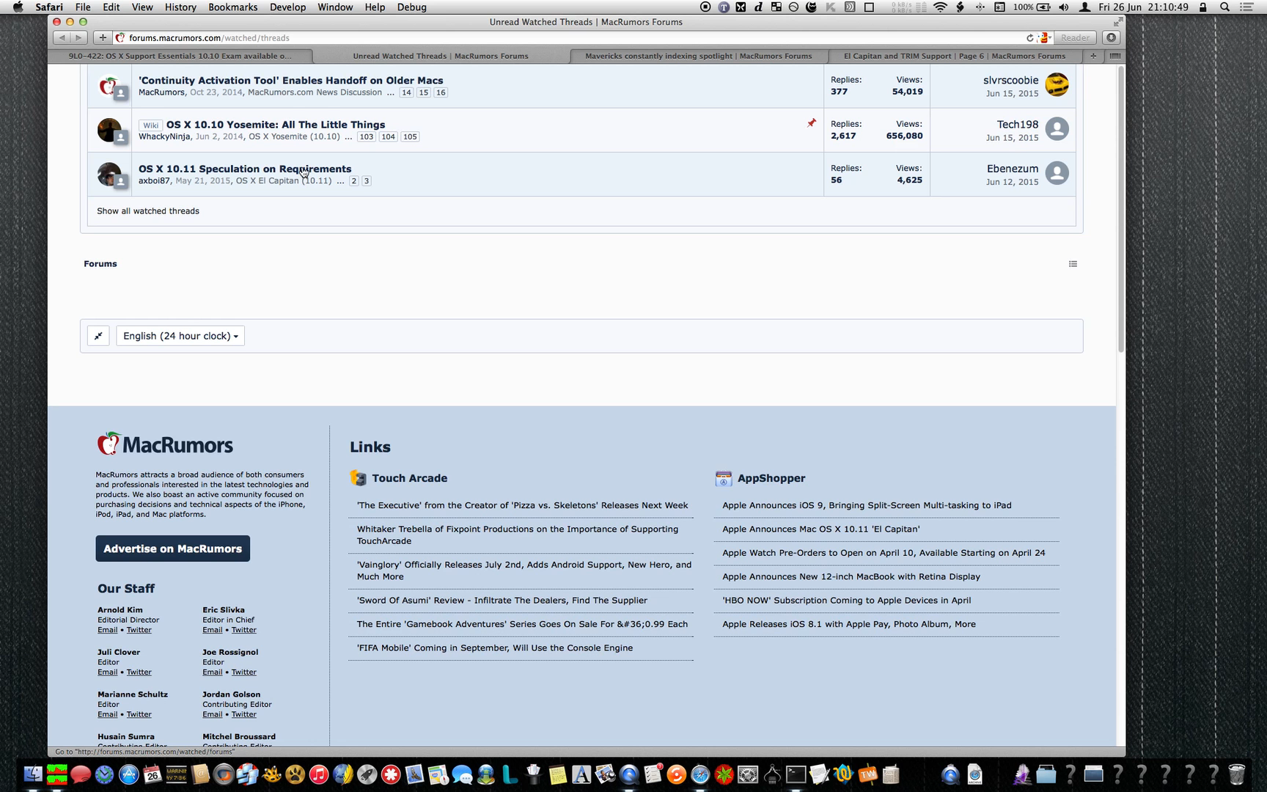Open 'HBO NOW' Subscription Coming to Apple Devices
Image resolution: width=1267 pixels, height=792 pixels.
tap(846, 600)
